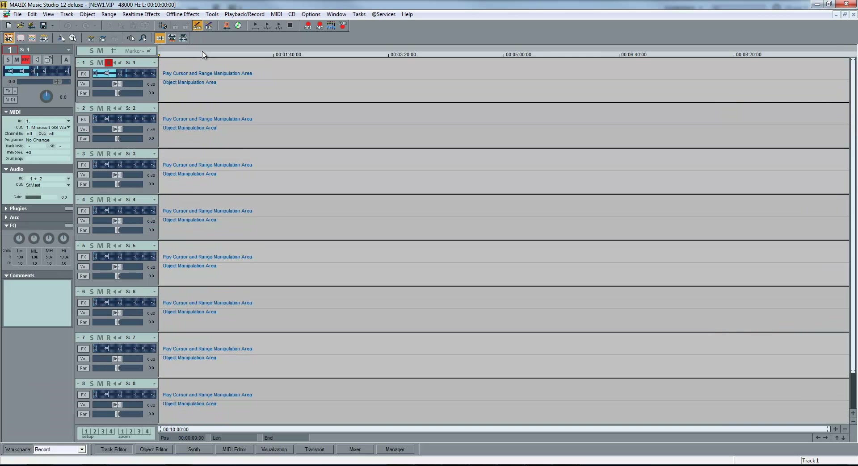Viewport: 858px width, 466px height.
Task: Select the scrub speaker mouse tool
Action: coord(130,38)
